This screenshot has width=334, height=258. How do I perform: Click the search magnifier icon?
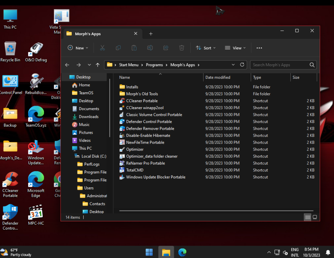(312, 65)
